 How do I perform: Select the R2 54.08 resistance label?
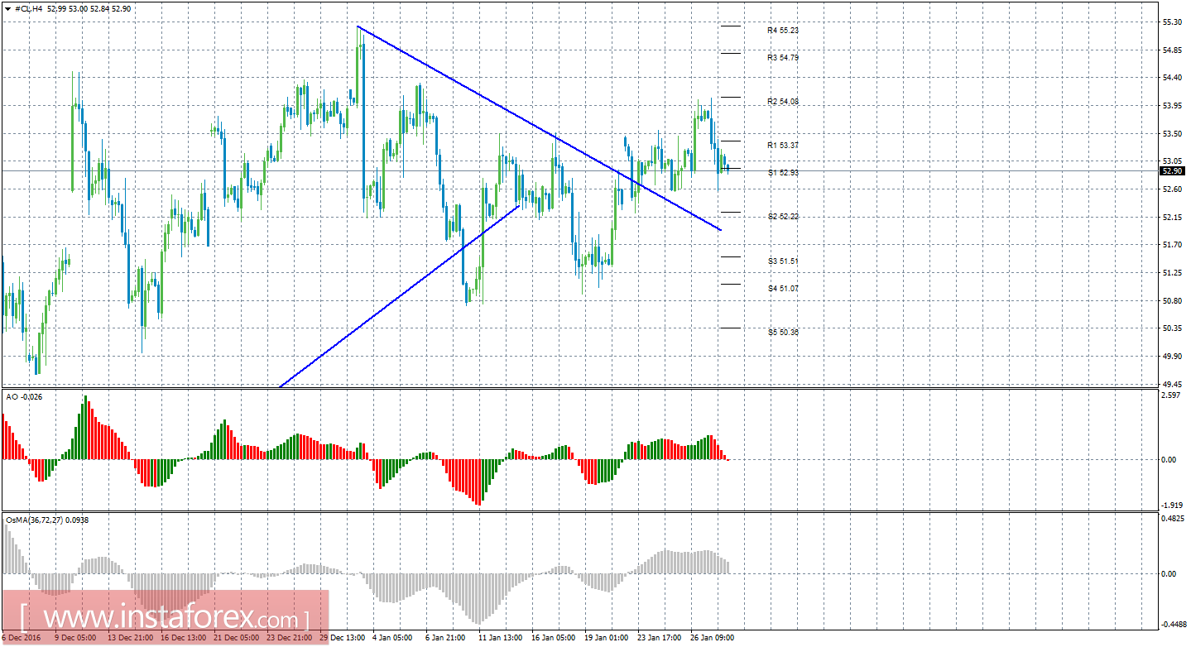pyautogui.click(x=783, y=102)
